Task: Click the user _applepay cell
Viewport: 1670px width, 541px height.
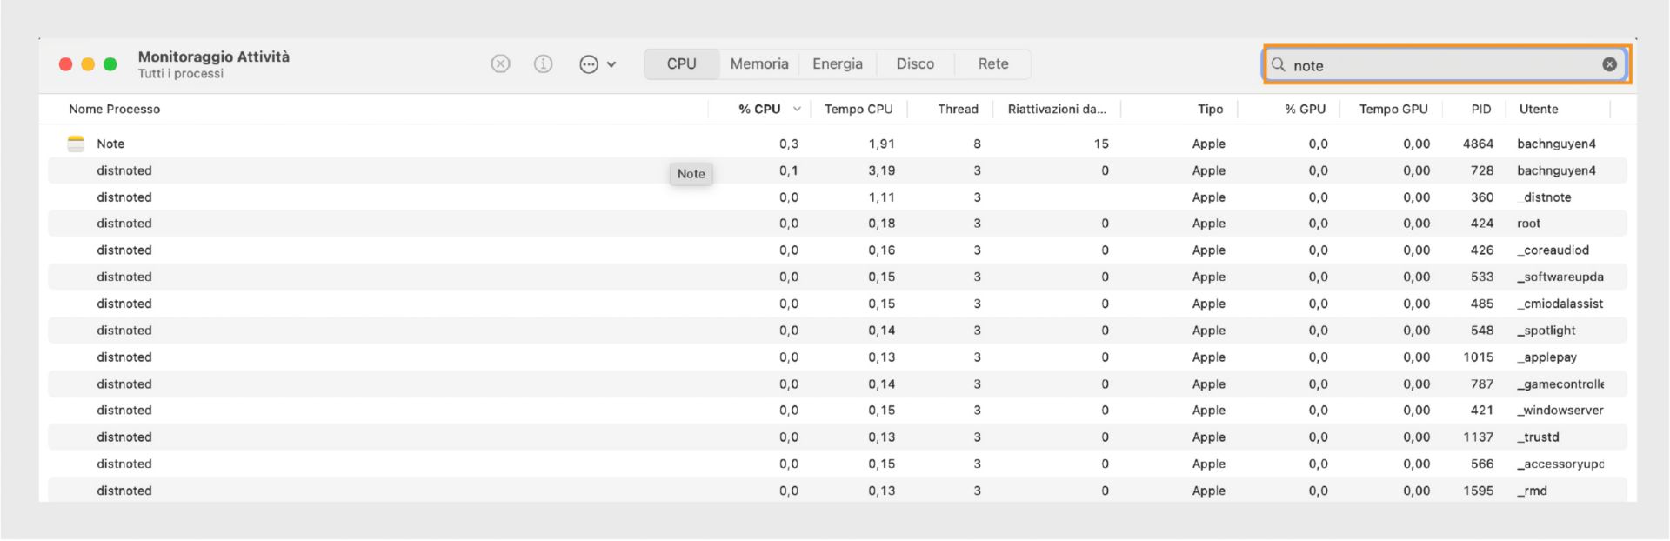Action: coord(1546,357)
